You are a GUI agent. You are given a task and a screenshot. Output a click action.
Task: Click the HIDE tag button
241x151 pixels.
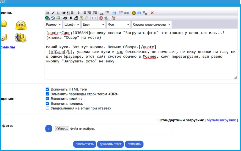pos(127,13)
